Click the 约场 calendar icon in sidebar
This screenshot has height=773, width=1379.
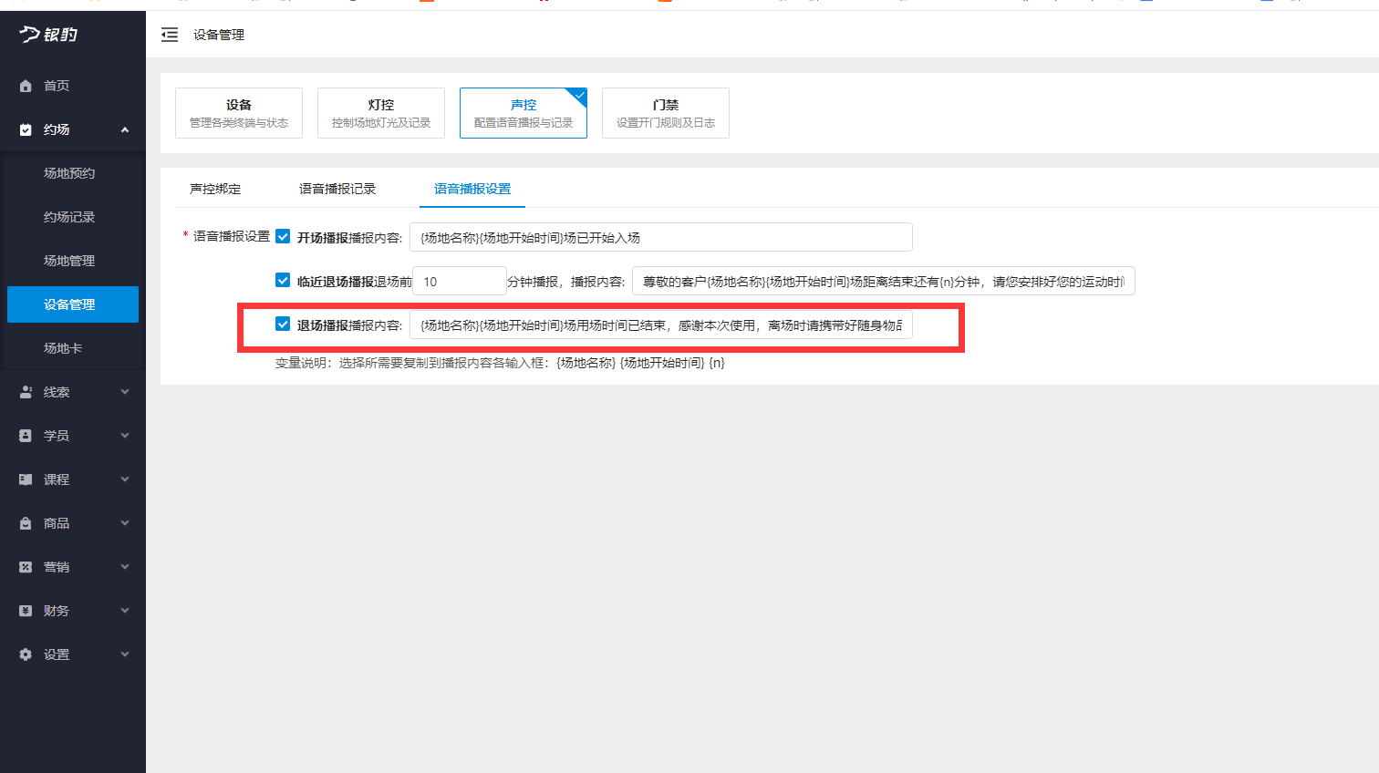tap(25, 129)
